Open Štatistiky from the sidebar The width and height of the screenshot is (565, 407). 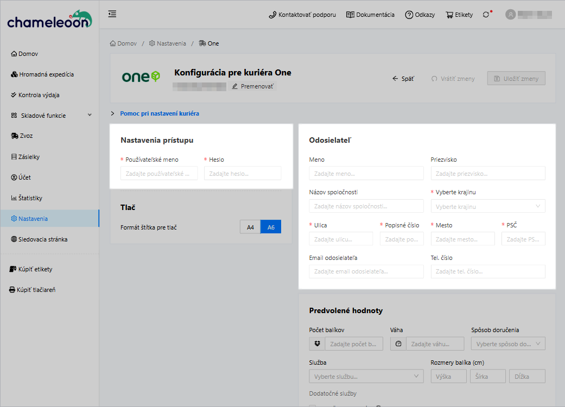[x=30, y=198]
